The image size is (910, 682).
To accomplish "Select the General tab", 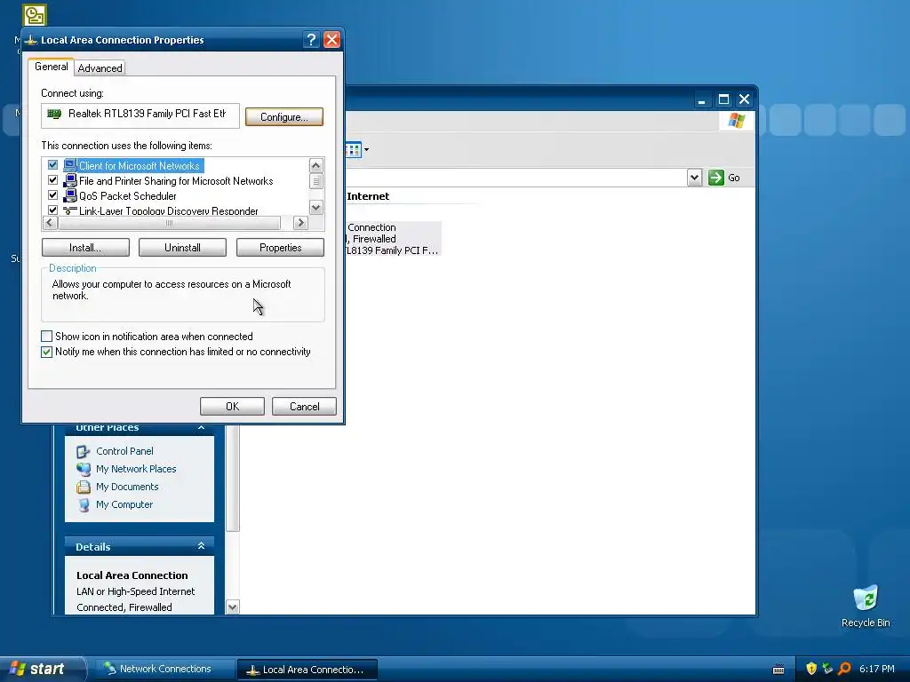I will pos(51,67).
